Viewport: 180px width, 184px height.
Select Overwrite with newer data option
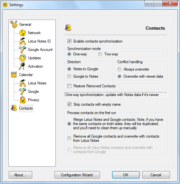[119, 76]
